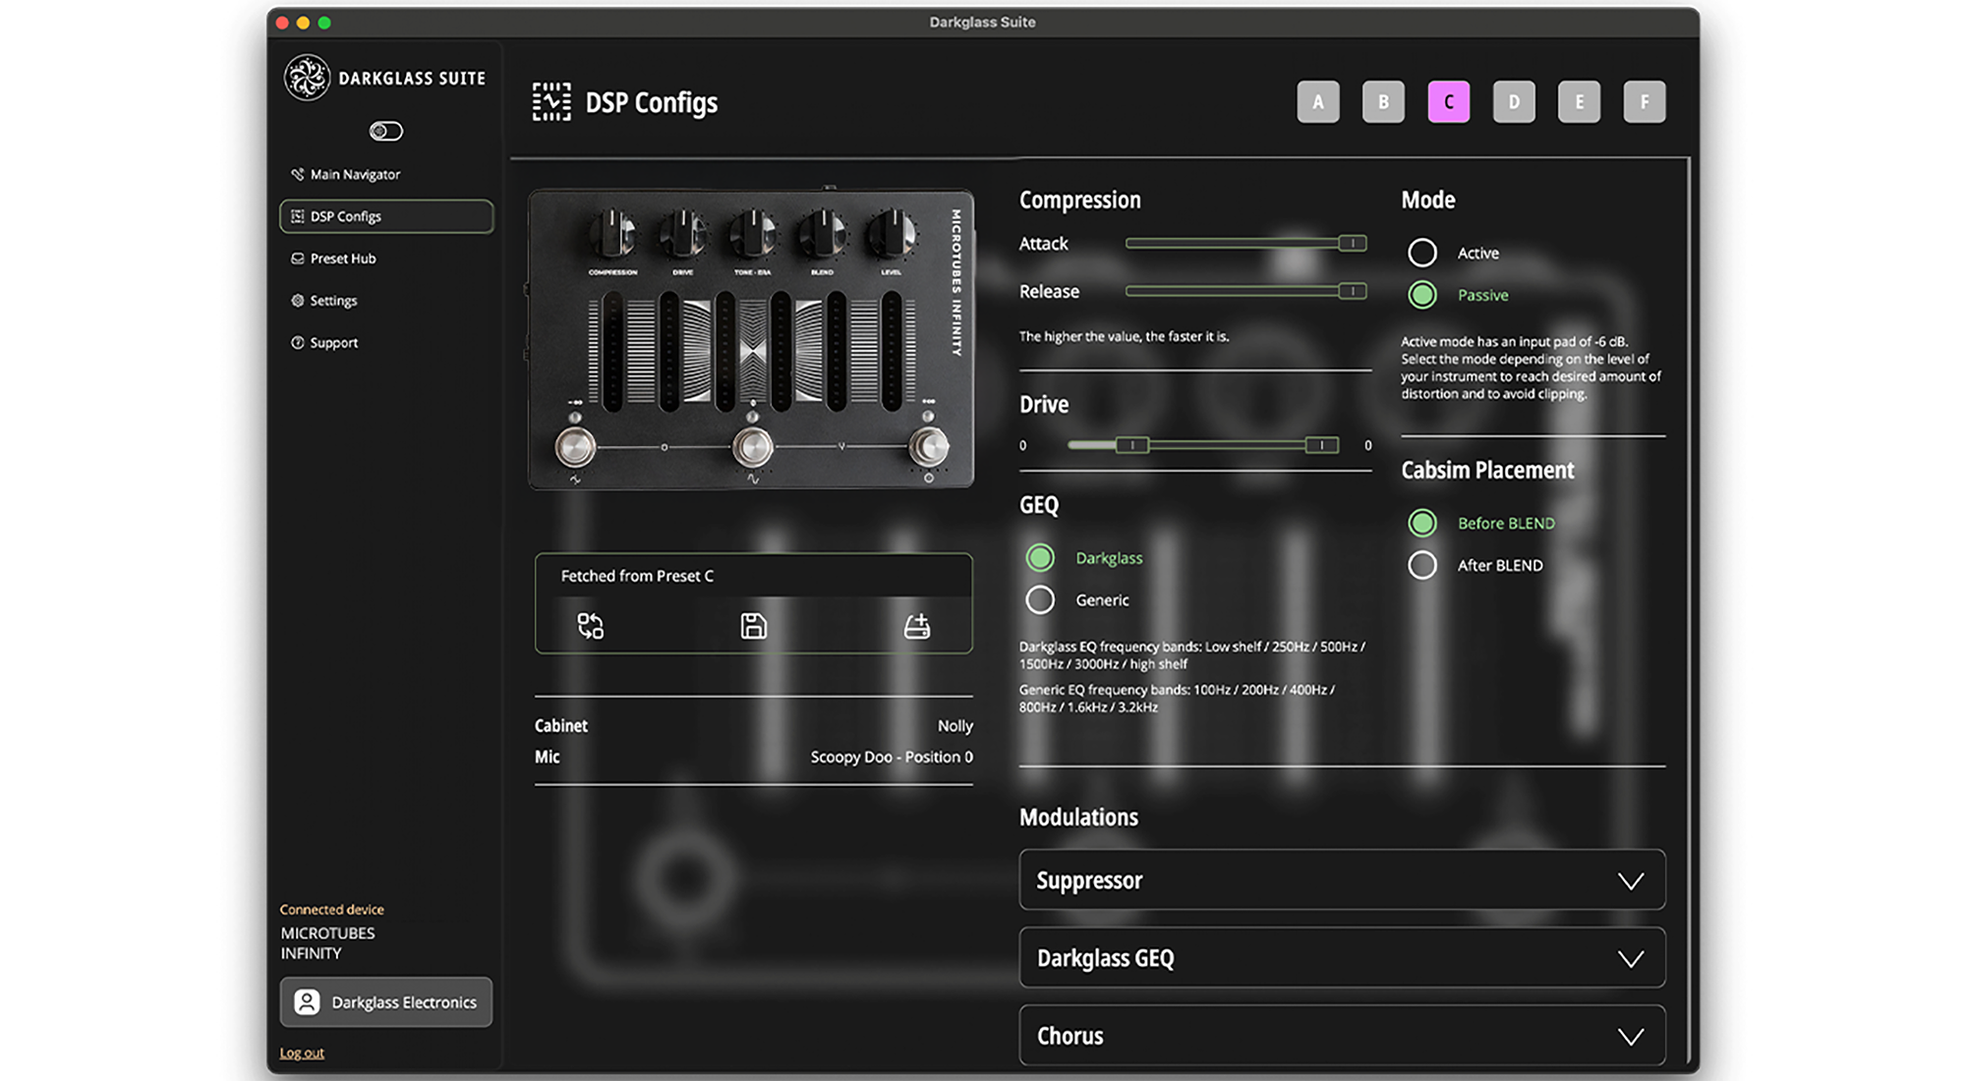Select preset slot B

1383,102
